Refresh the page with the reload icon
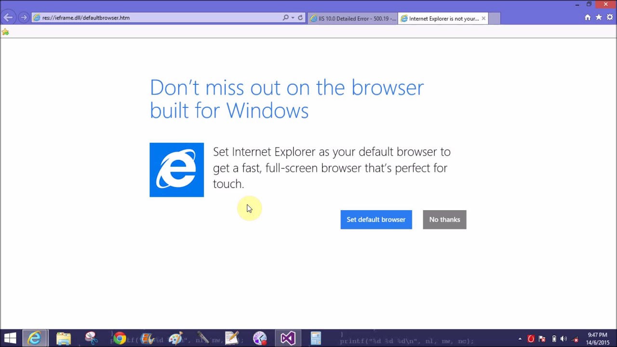617x347 pixels. point(300,18)
